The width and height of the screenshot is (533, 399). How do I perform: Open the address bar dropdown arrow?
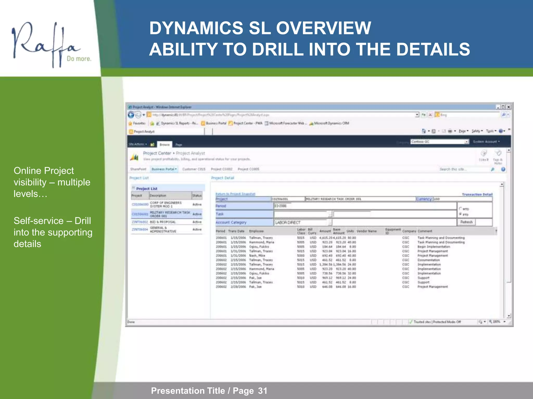click(417, 115)
